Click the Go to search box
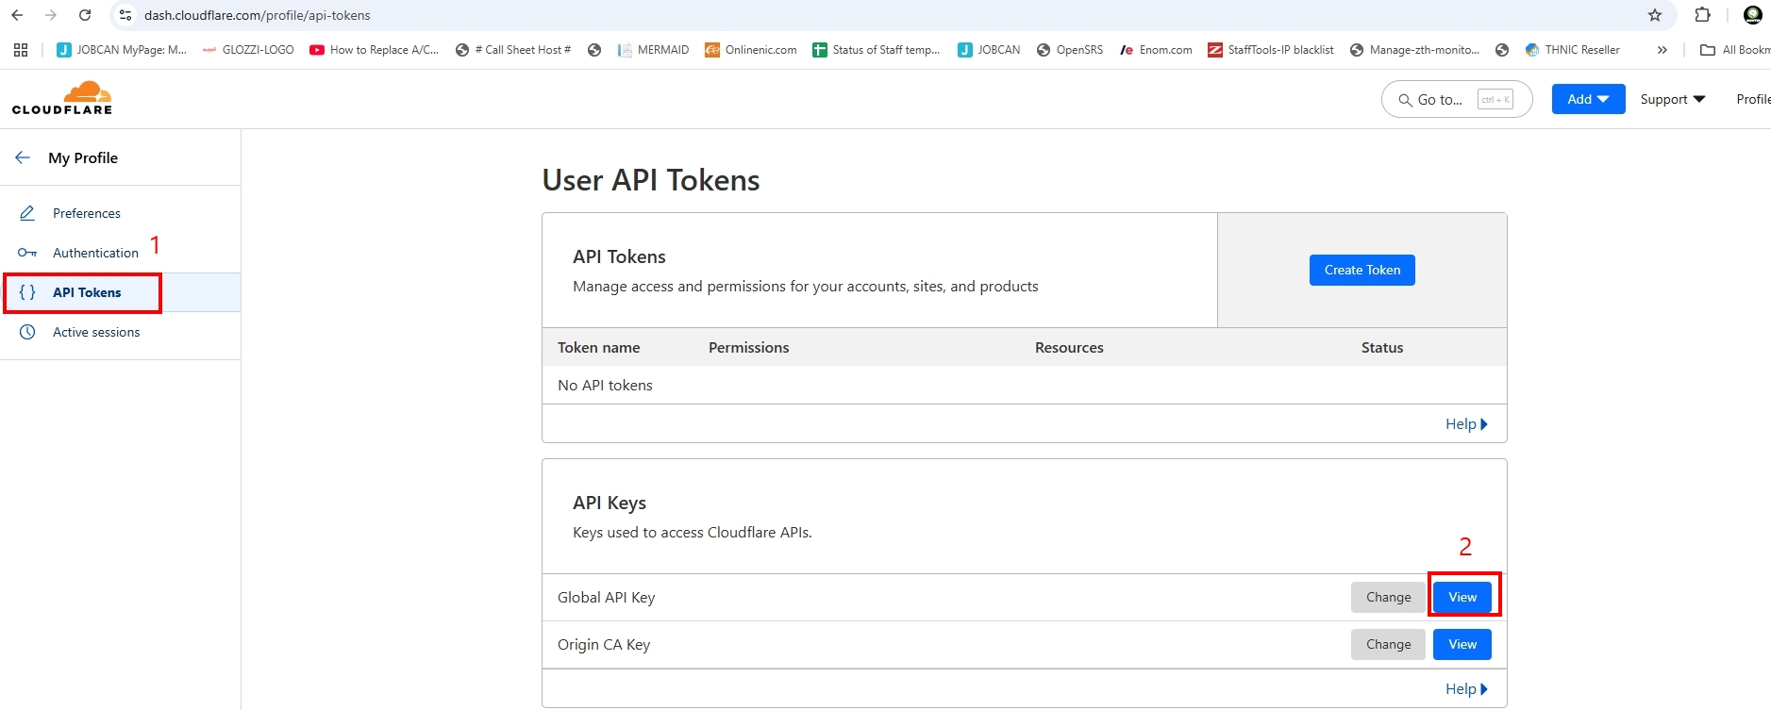 point(1457,99)
